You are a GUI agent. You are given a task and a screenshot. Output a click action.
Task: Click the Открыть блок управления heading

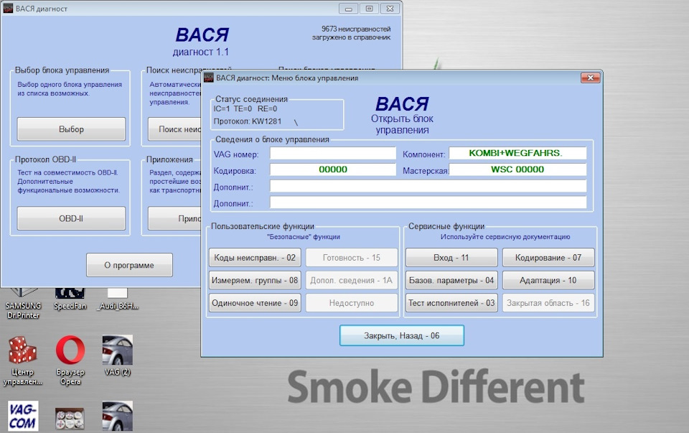tap(402, 124)
